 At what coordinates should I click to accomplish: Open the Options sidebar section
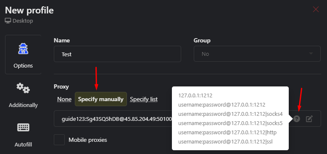coord(23,55)
